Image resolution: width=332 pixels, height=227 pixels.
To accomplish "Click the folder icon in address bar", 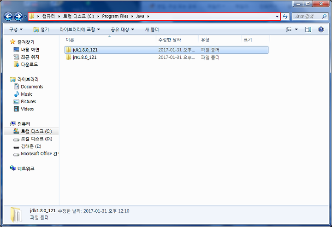I will [32, 16].
